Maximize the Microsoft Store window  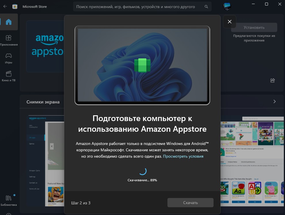[x=267, y=4]
